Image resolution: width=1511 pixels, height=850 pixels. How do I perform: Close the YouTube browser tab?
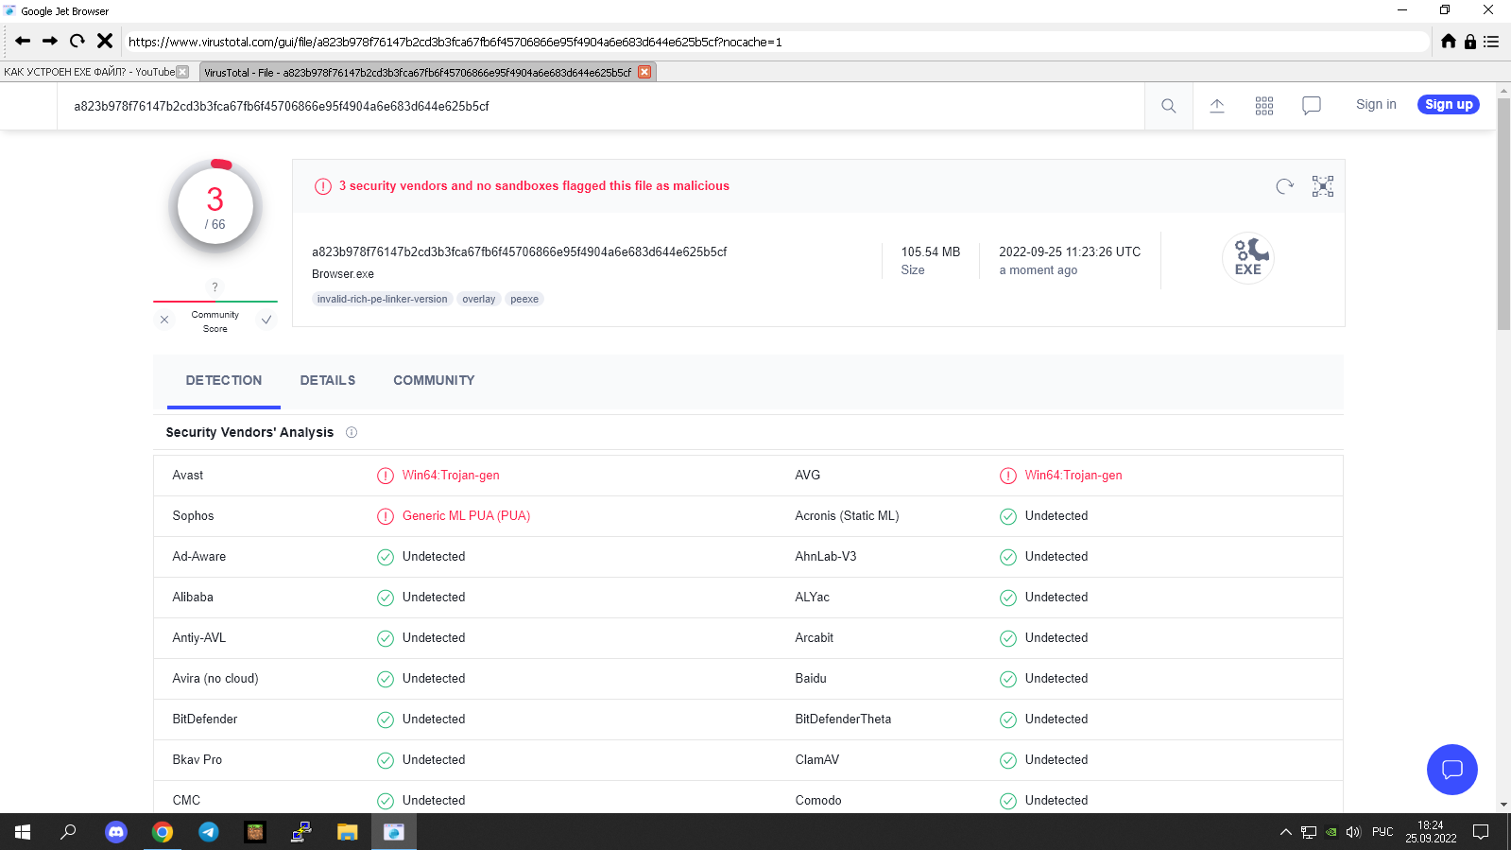(x=183, y=72)
